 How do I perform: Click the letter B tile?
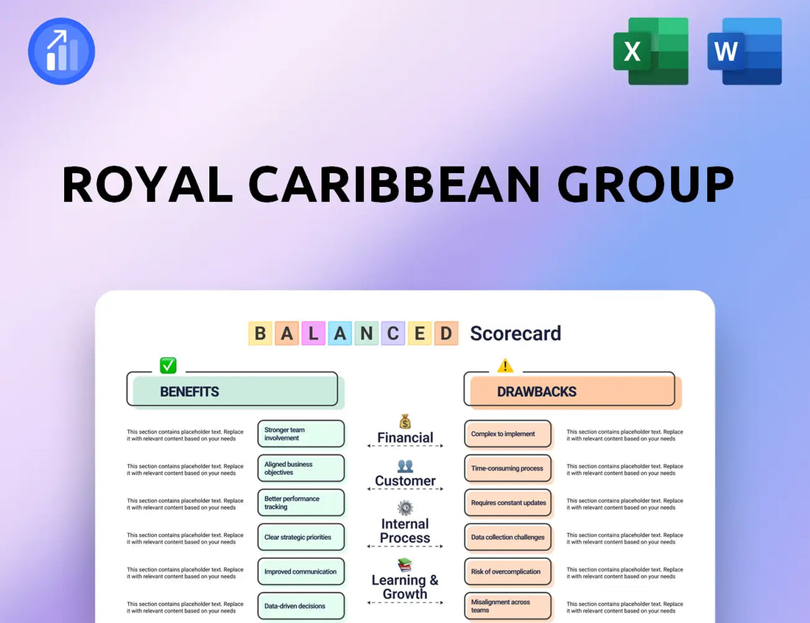(261, 333)
